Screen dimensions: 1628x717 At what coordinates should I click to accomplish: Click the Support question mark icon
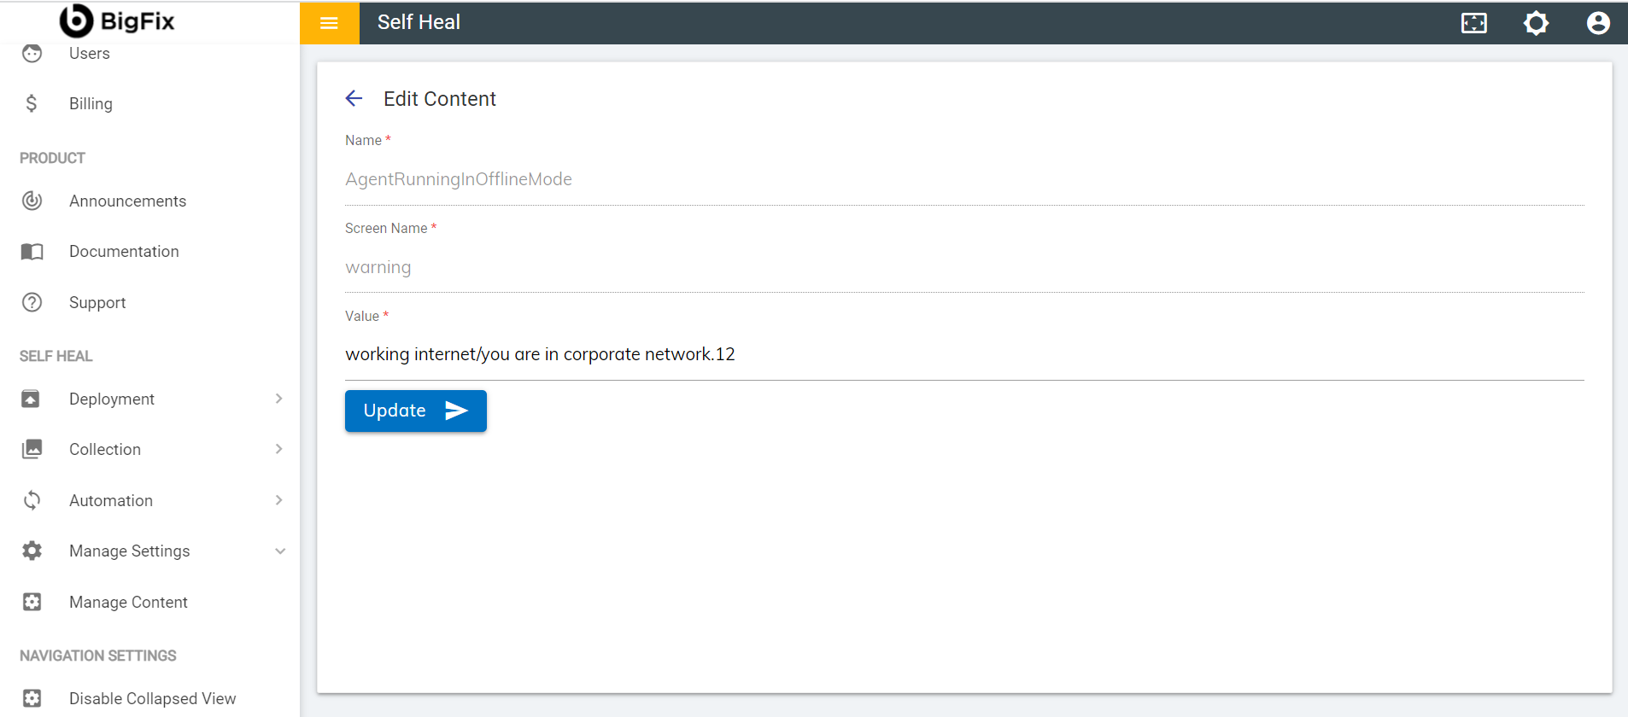(32, 303)
